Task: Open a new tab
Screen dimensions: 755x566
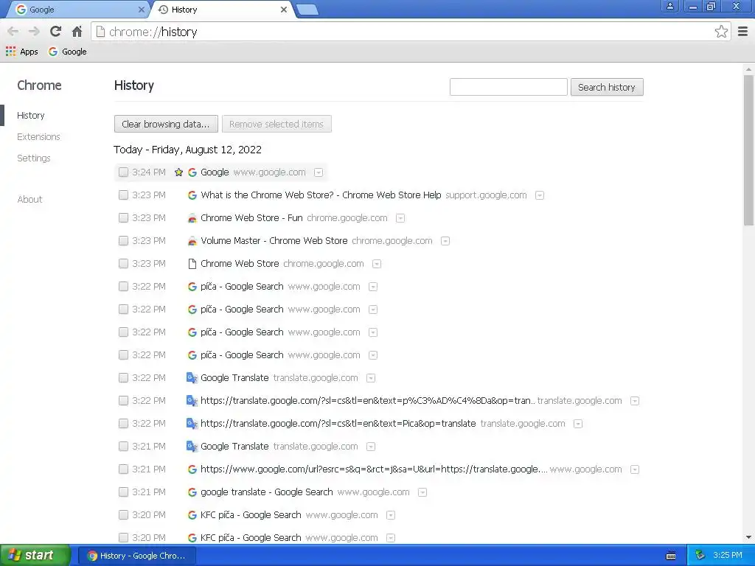Action: point(307,10)
